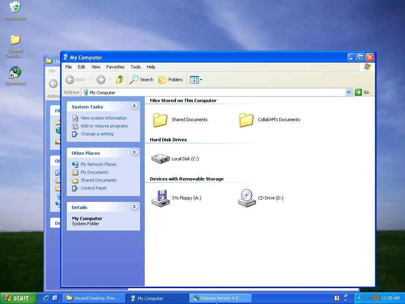Go to My Documents link

(95, 172)
